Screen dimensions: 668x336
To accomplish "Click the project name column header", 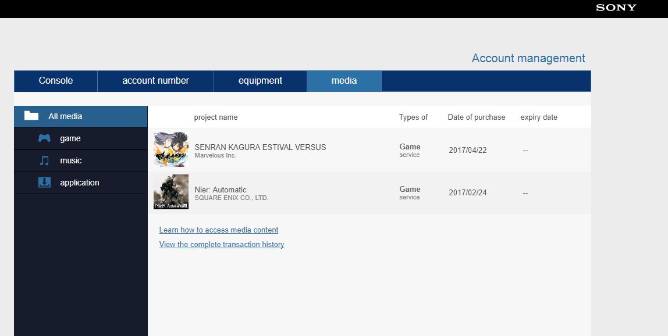I will coord(216,117).
